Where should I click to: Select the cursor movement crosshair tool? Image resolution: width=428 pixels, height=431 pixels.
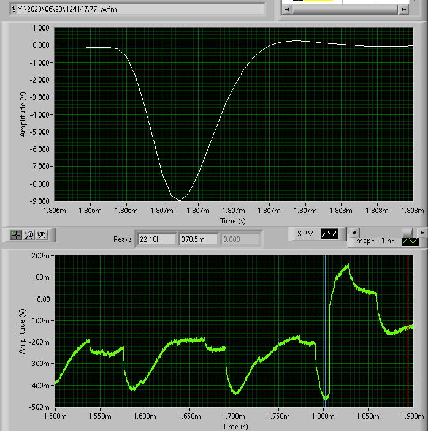[x=16, y=235]
